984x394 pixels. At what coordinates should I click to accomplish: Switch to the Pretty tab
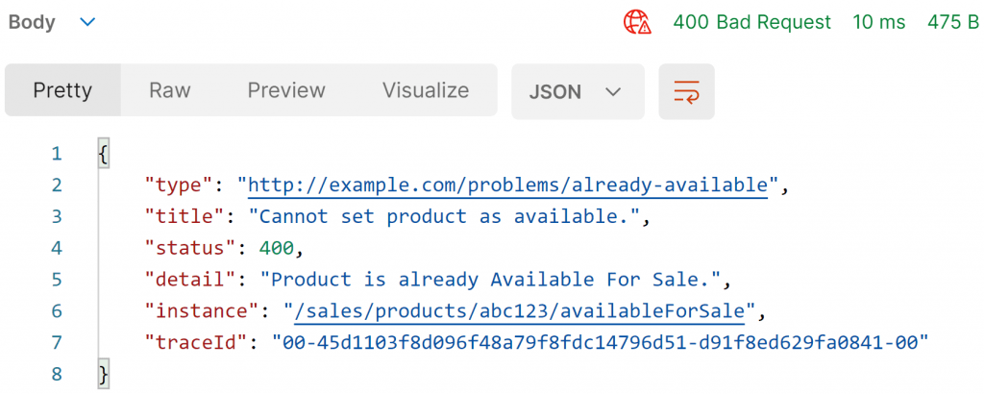pyautogui.click(x=62, y=90)
